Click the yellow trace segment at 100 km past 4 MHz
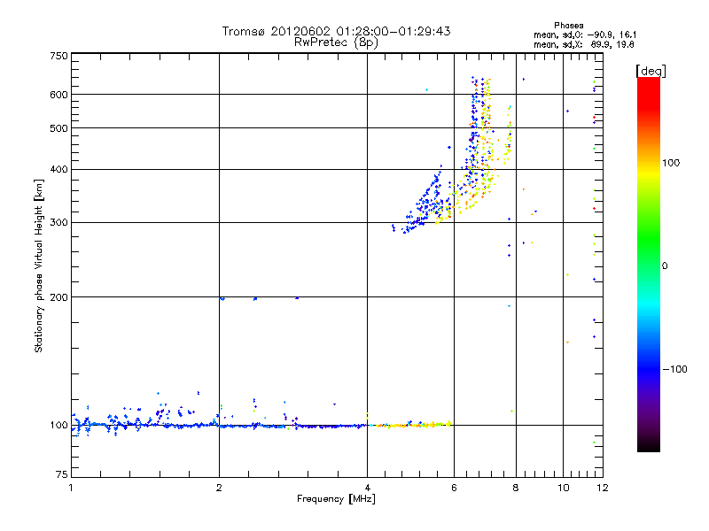Screen dimensions: 709x531 coord(414,425)
